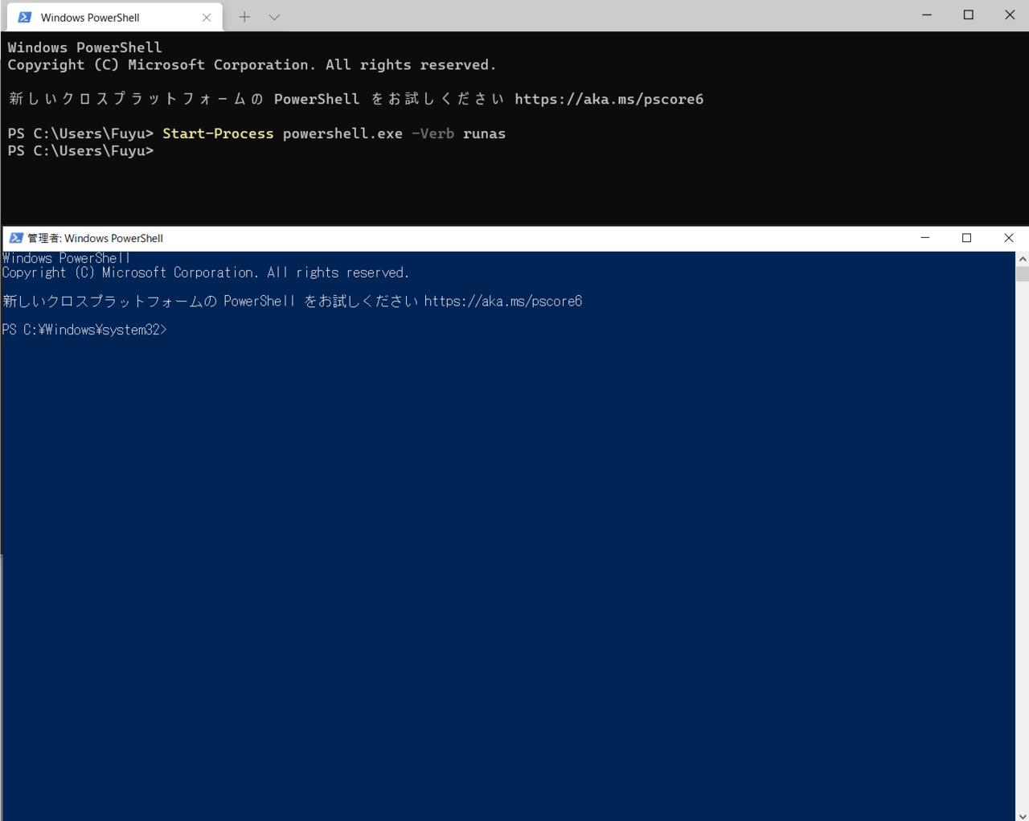Click the 'powershell.exe' argument text
This screenshot has width=1029, height=821.
click(342, 133)
